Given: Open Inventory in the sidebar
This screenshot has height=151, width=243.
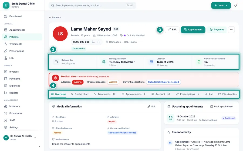Looking at the screenshot, I should [x=22, y=106].
